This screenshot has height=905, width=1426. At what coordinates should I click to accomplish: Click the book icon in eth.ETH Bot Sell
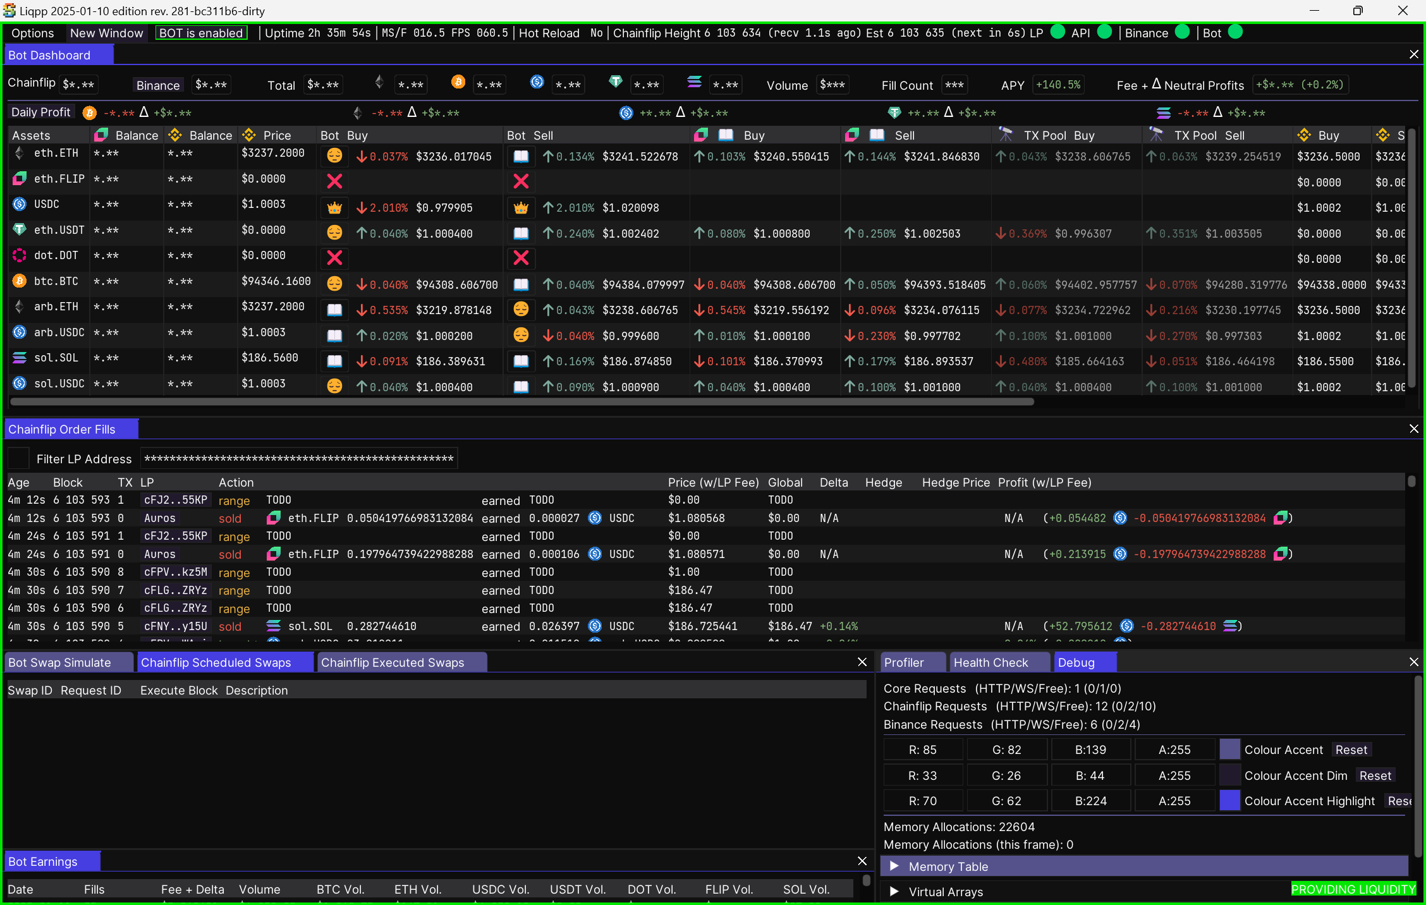click(521, 156)
